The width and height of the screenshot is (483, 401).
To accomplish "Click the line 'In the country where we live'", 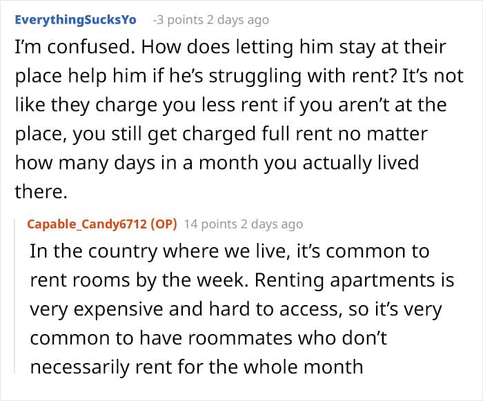I will (x=228, y=251).
